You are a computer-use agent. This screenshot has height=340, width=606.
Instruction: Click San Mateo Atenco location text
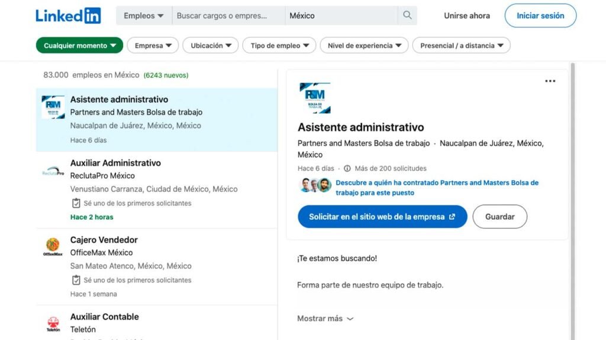click(x=131, y=266)
